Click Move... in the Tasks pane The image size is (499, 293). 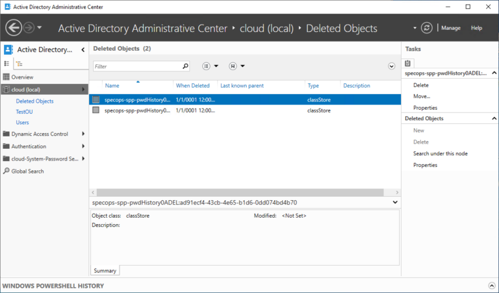click(x=421, y=96)
